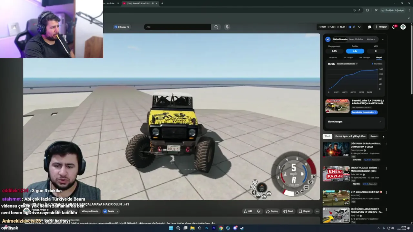Select the 24 hours time range

coord(333,57)
